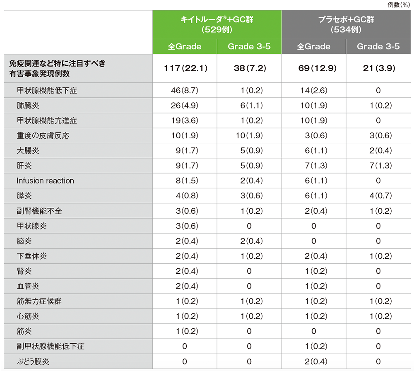Select the 心筋炎 row label

[28, 316]
